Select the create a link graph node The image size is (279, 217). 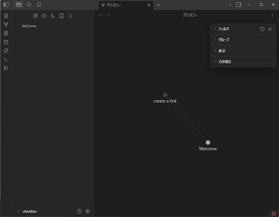(x=165, y=95)
